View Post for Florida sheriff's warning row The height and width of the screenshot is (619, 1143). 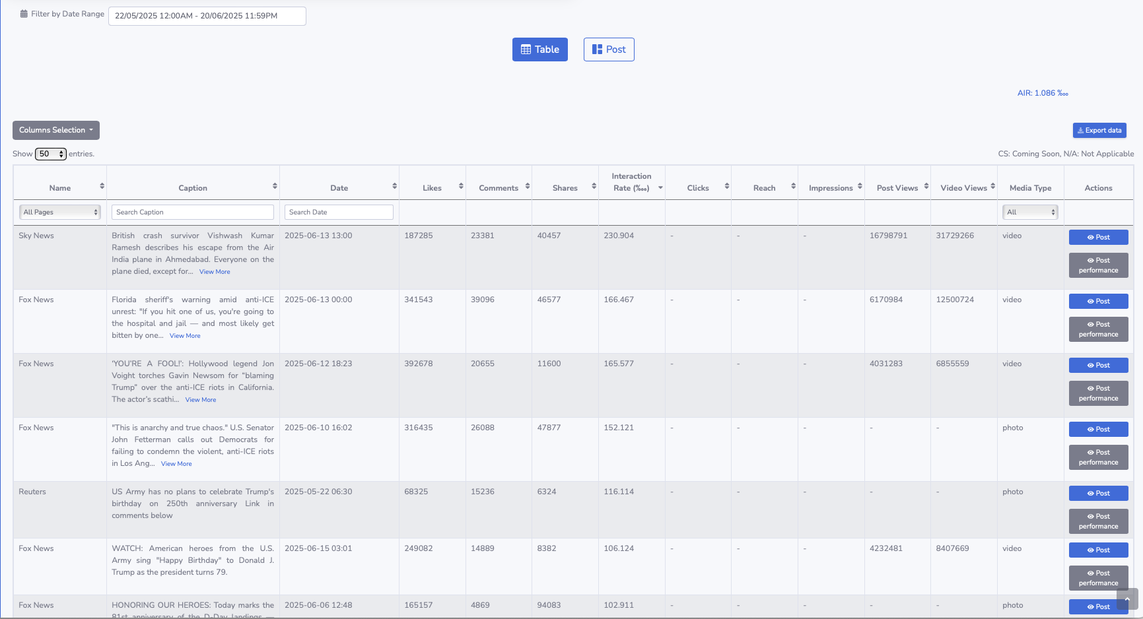1099,302
